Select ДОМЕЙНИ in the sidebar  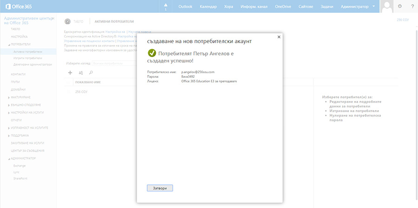point(18,89)
